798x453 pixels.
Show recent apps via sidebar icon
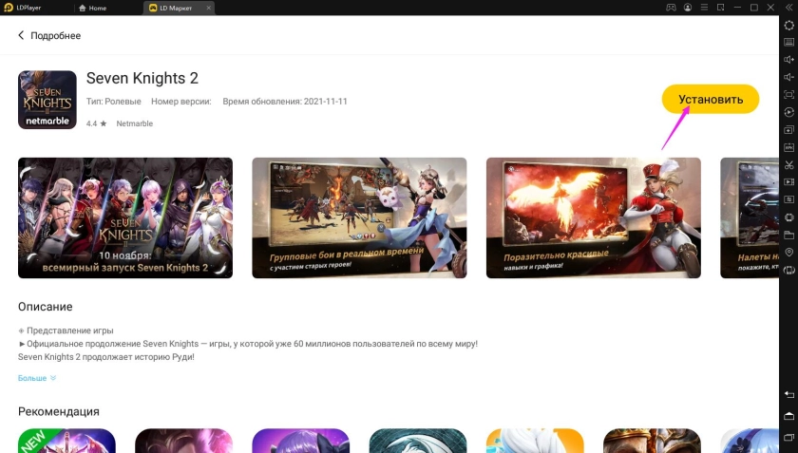click(788, 437)
